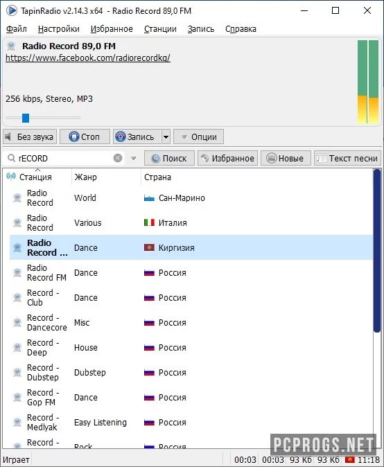384x467 pixels.
Task: Toggle mute with Без звука button
Action: (x=30, y=136)
